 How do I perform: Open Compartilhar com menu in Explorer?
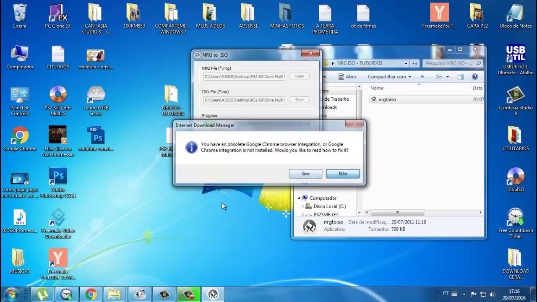pos(390,77)
